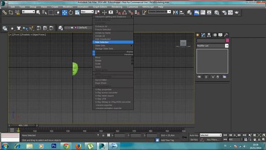Click the Key Filters button
The height and width of the screenshot is (150, 266).
[213, 140]
